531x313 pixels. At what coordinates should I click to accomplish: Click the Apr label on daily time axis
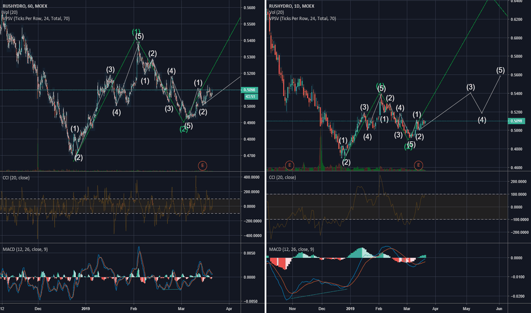[x=435, y=308]
